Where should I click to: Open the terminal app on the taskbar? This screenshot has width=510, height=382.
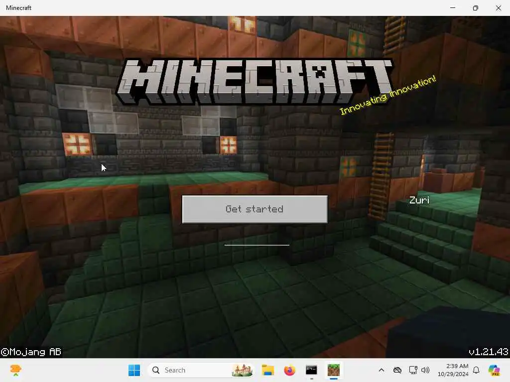pyautogui.click(x=311, y=370)
